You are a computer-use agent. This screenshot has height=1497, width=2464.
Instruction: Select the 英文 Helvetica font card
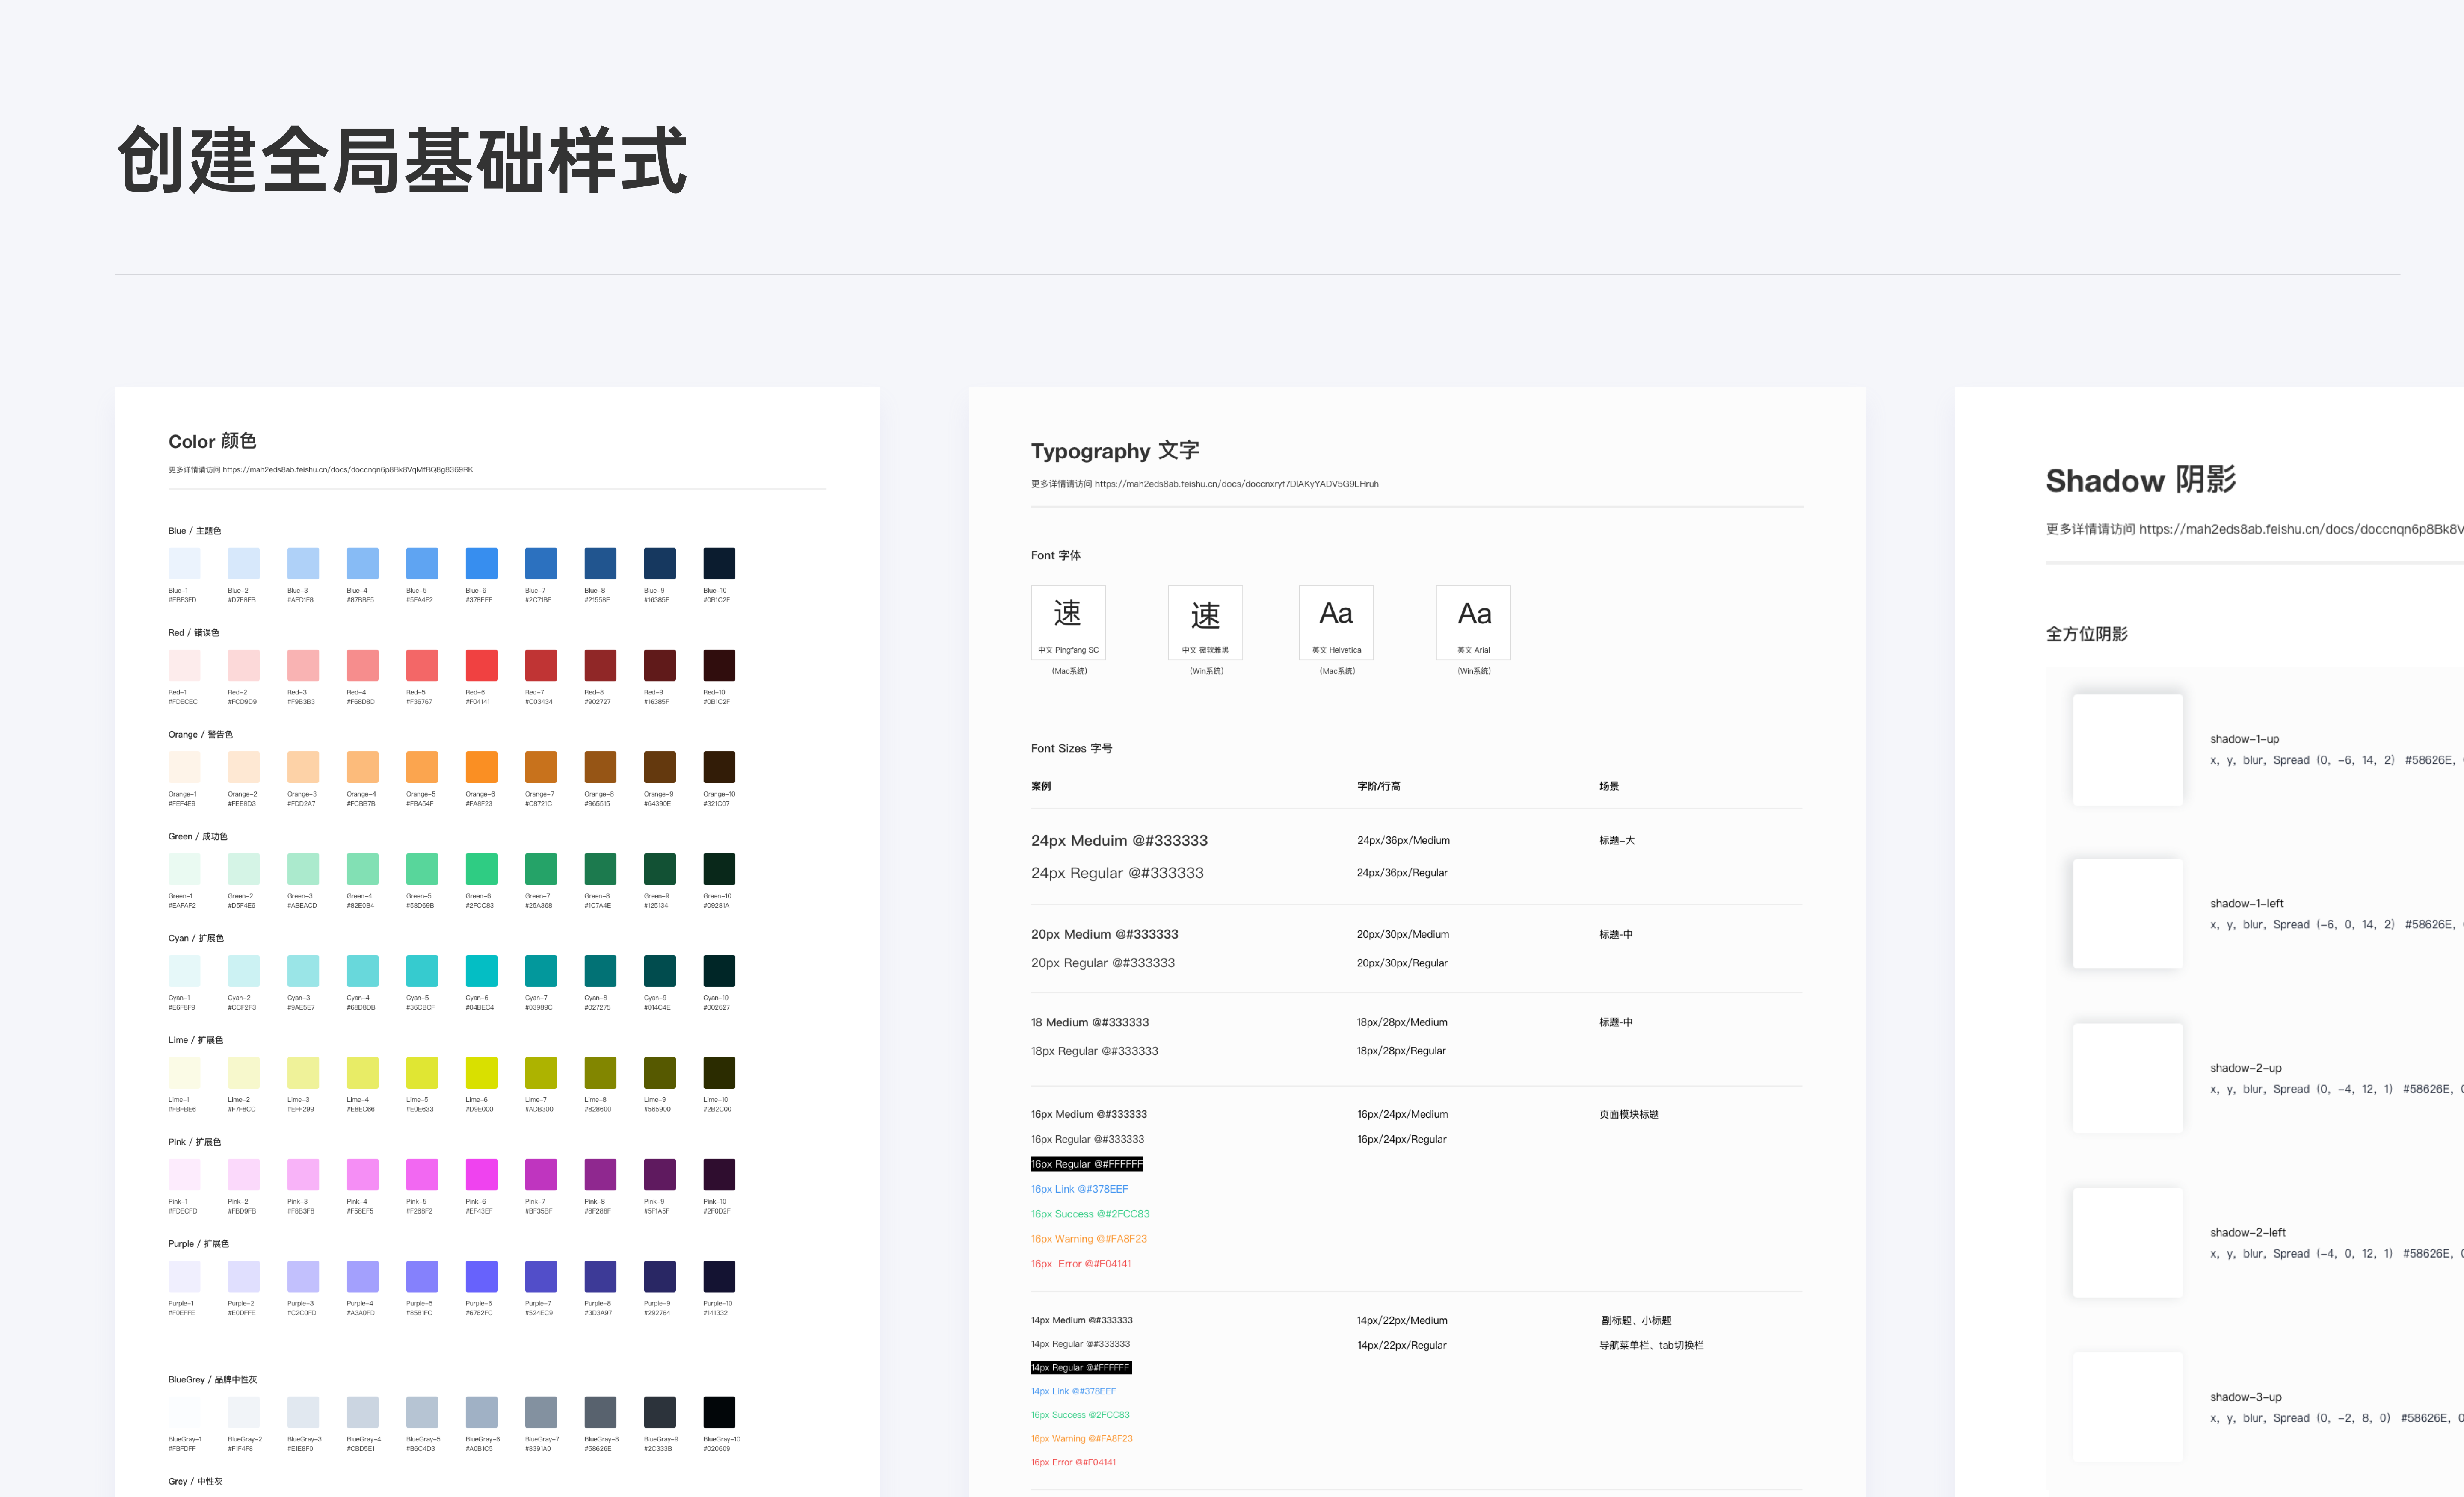coord(1336,623)
